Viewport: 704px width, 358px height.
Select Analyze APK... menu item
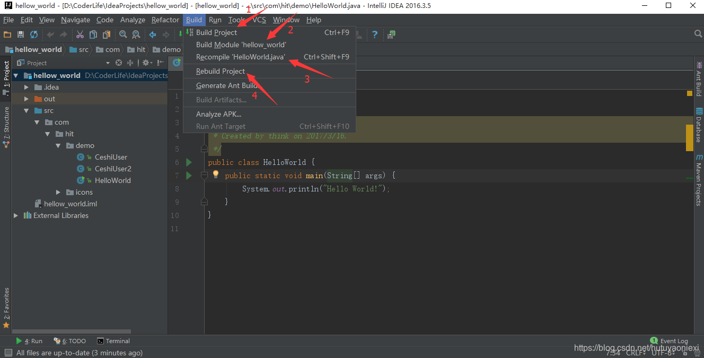tap(269, 114)
